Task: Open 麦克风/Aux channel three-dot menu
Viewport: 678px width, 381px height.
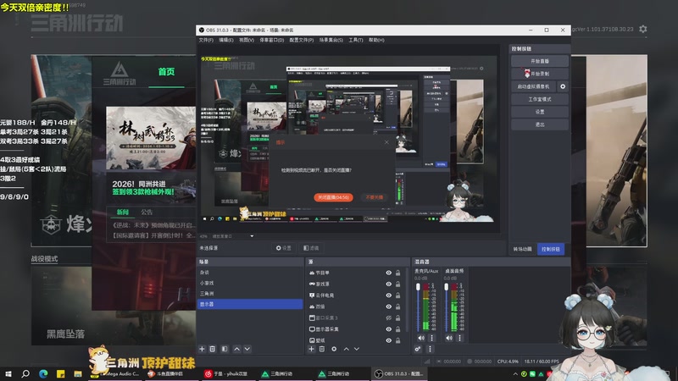Action: (431, 338)
